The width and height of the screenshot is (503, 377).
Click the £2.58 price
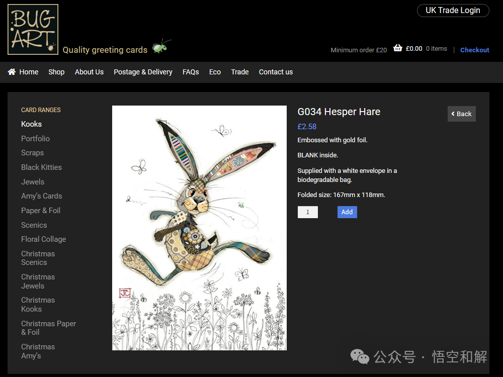pyautogui.click(x=307, y=127)
